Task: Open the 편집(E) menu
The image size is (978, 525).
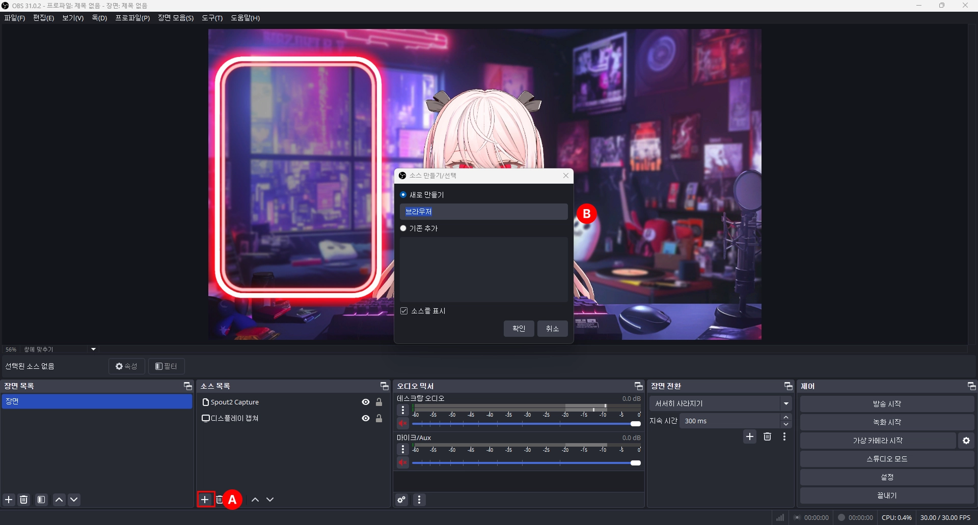Action: [43, 18]
